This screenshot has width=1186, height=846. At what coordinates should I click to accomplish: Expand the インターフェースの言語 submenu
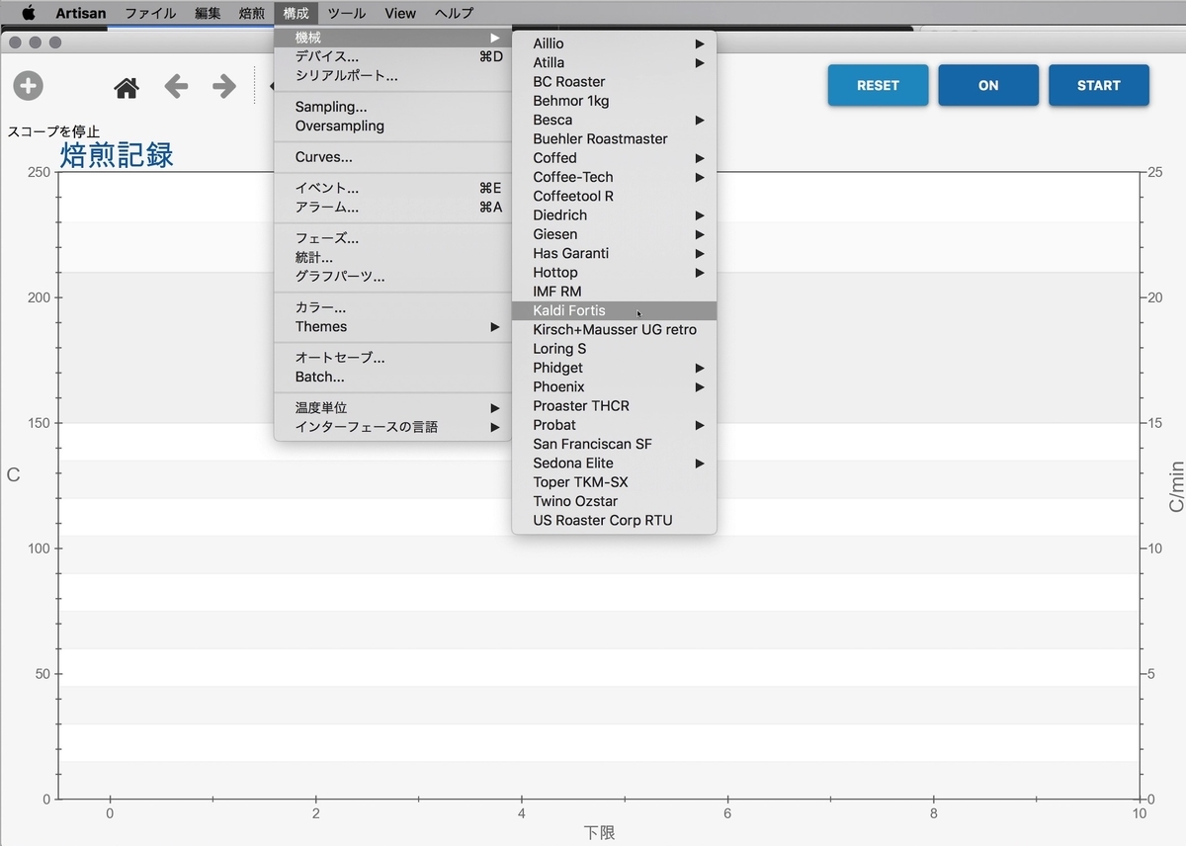pyautogui.click(x=392, y=427)
